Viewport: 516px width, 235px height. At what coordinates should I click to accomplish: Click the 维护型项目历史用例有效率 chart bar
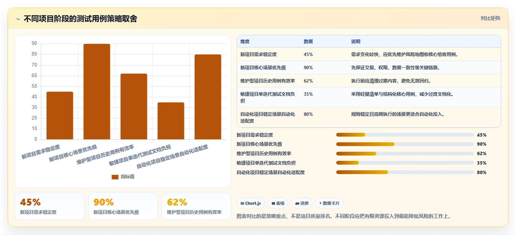(x=134, y=106)
